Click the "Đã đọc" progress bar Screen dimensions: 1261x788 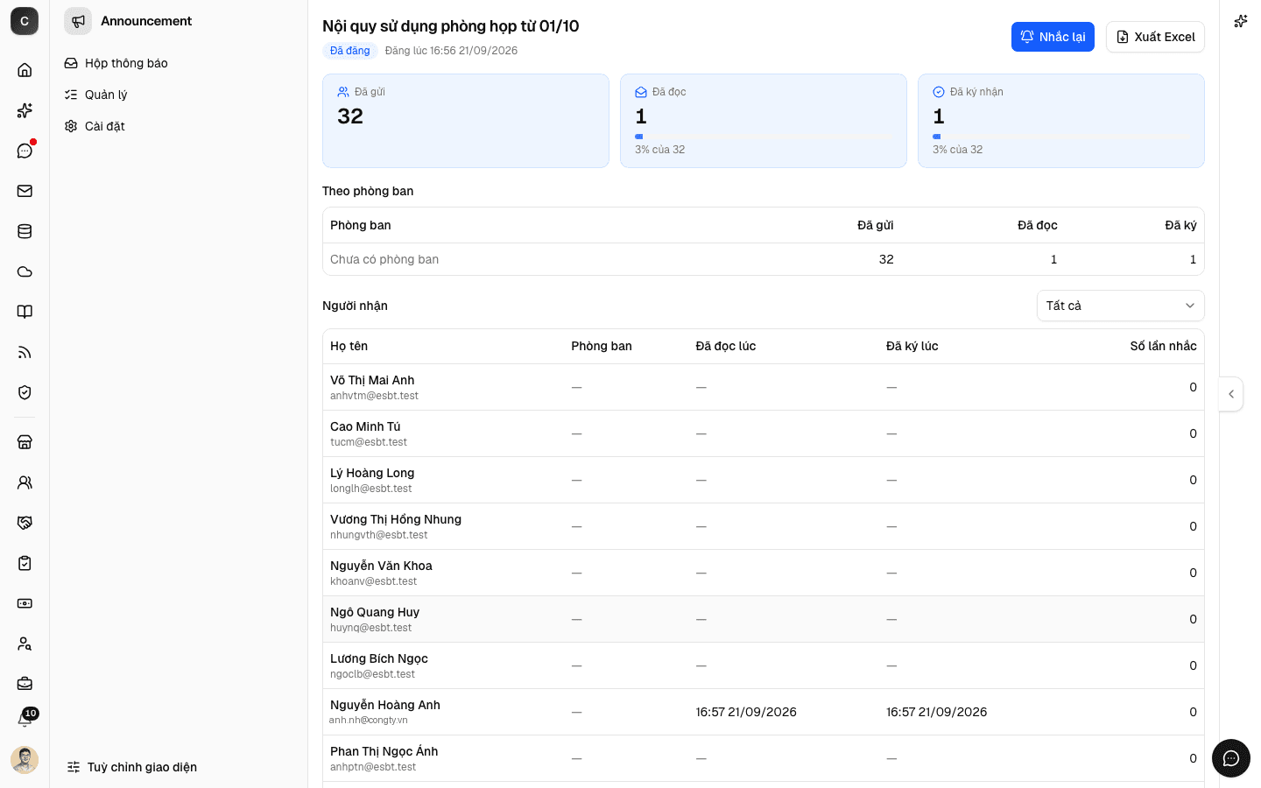pyautogui.click(x=764, y=137)
